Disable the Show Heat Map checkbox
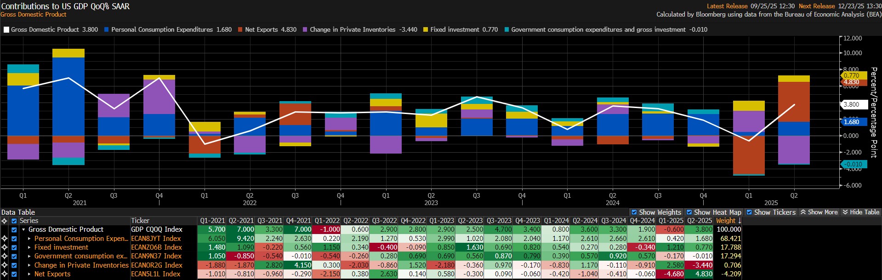This screenshot has height=280, width=882. point(689,212)
